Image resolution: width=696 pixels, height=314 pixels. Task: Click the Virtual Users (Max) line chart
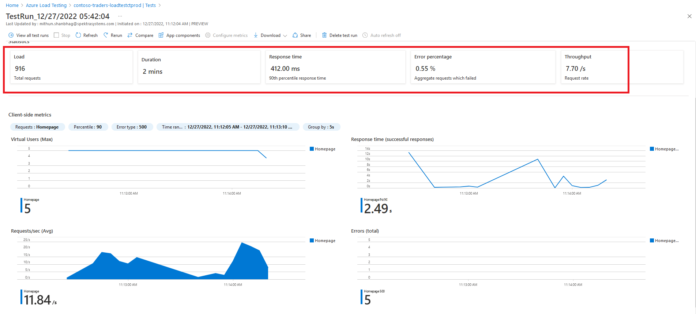tap(161, 168)
